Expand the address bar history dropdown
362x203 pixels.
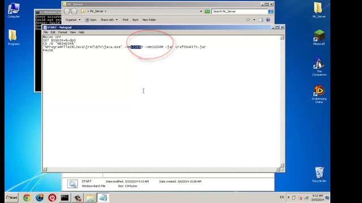pyautogui.click(x=201, y=11)
